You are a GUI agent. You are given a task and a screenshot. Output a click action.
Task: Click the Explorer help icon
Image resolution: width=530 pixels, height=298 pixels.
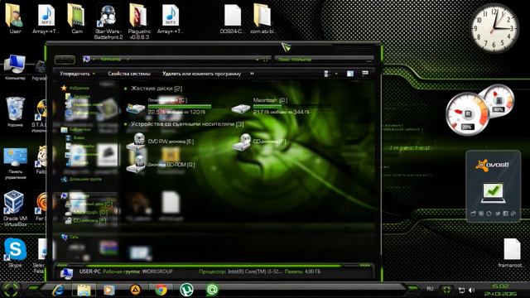point(365,73)
